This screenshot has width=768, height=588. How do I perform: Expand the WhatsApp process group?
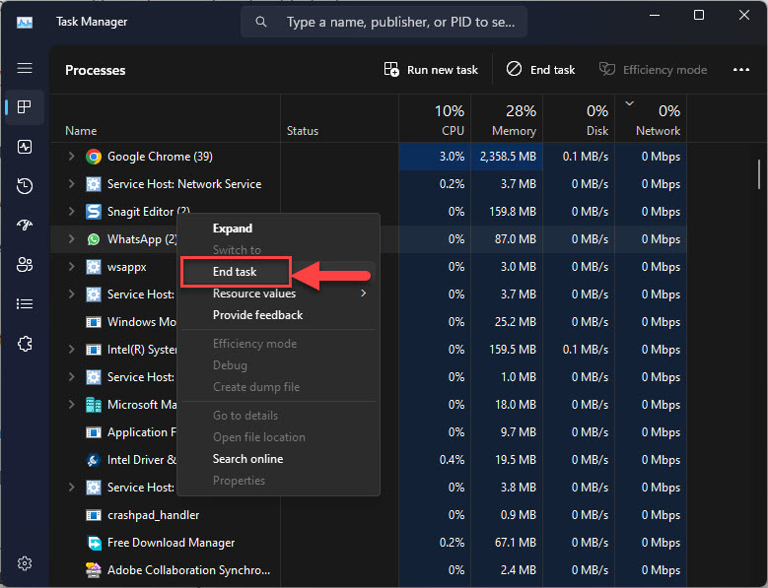click(72, 238)
